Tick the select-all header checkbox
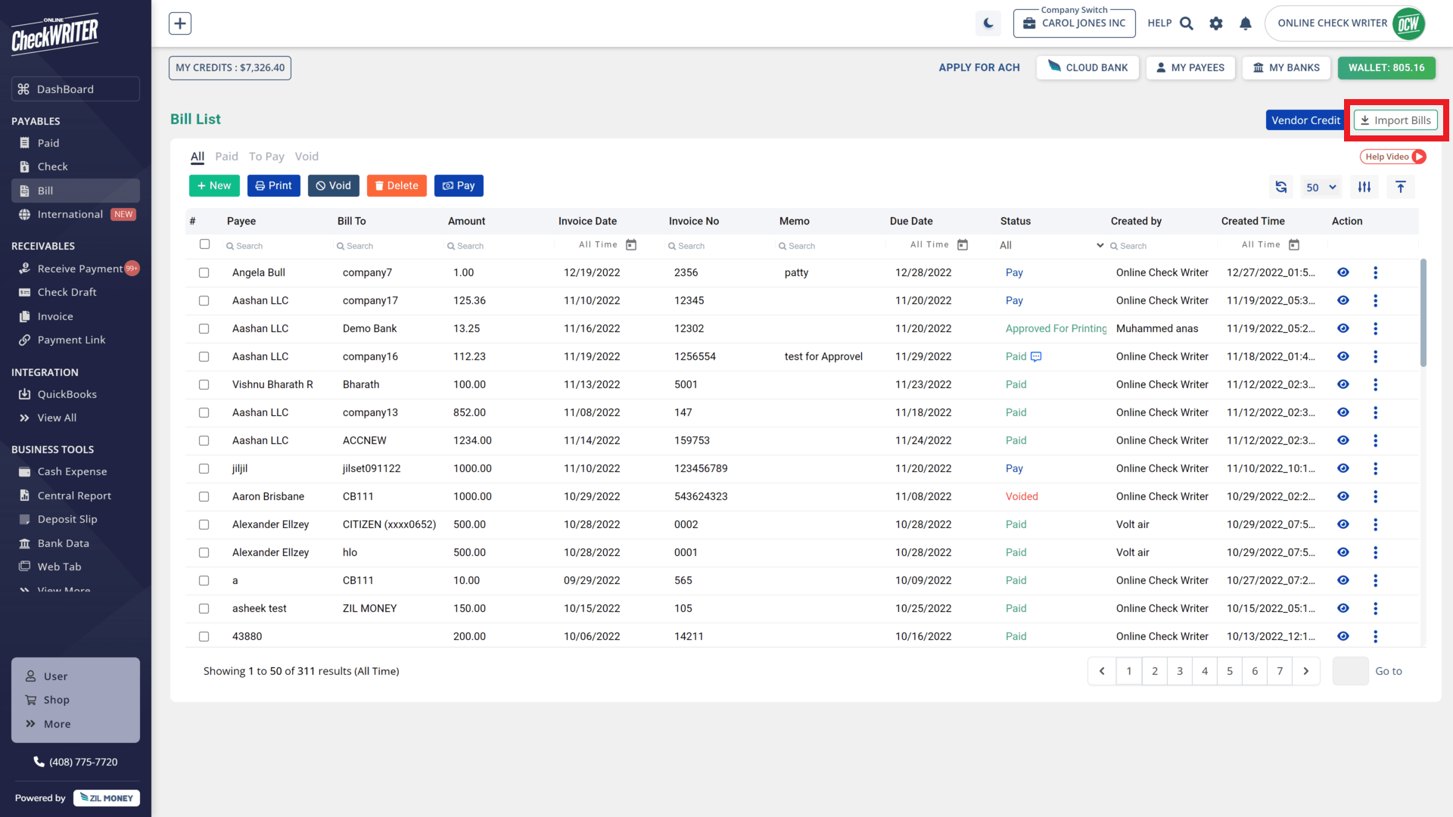Viewport: 1453px width, 817px height. 204,244
